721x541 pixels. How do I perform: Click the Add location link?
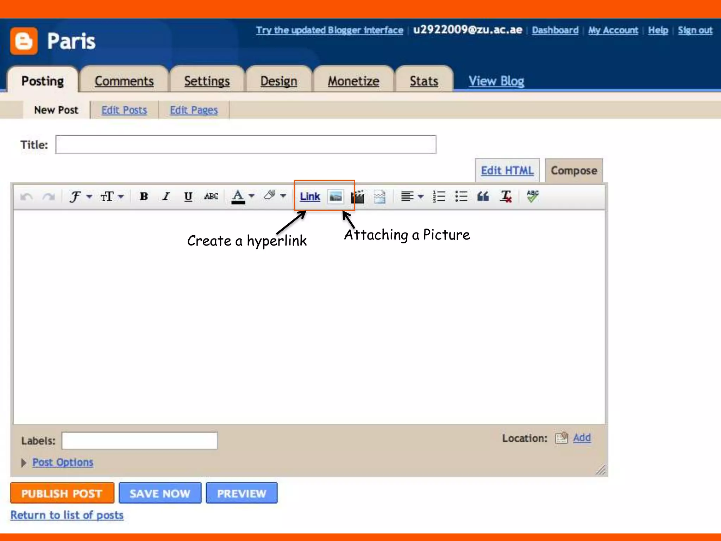(x=582, y=438)
